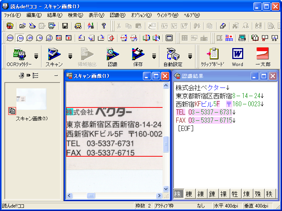Click the TEL 03-5337-6731 recognized line
The width and height of the screenshot is (282, 211).
click(206, 112)
